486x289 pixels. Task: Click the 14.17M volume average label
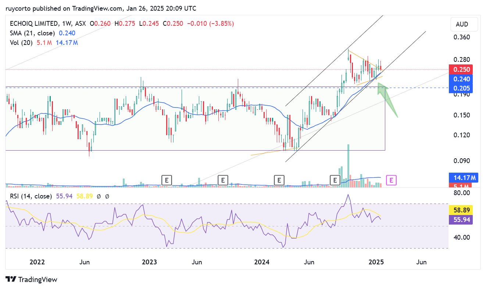click(x=463, y=178)
